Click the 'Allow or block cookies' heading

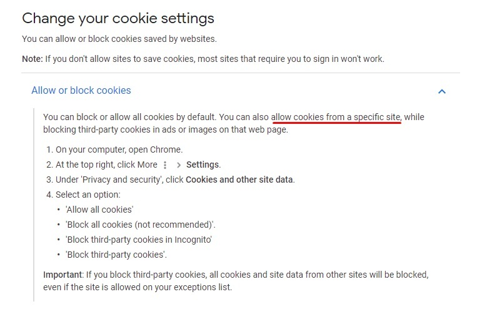pos(81,91)
